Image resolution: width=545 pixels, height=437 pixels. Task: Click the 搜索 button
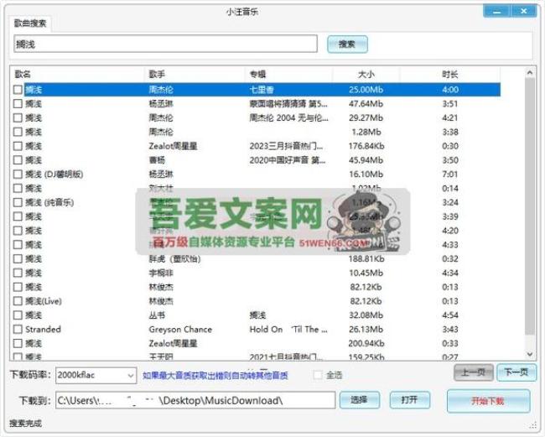point(347,44)
